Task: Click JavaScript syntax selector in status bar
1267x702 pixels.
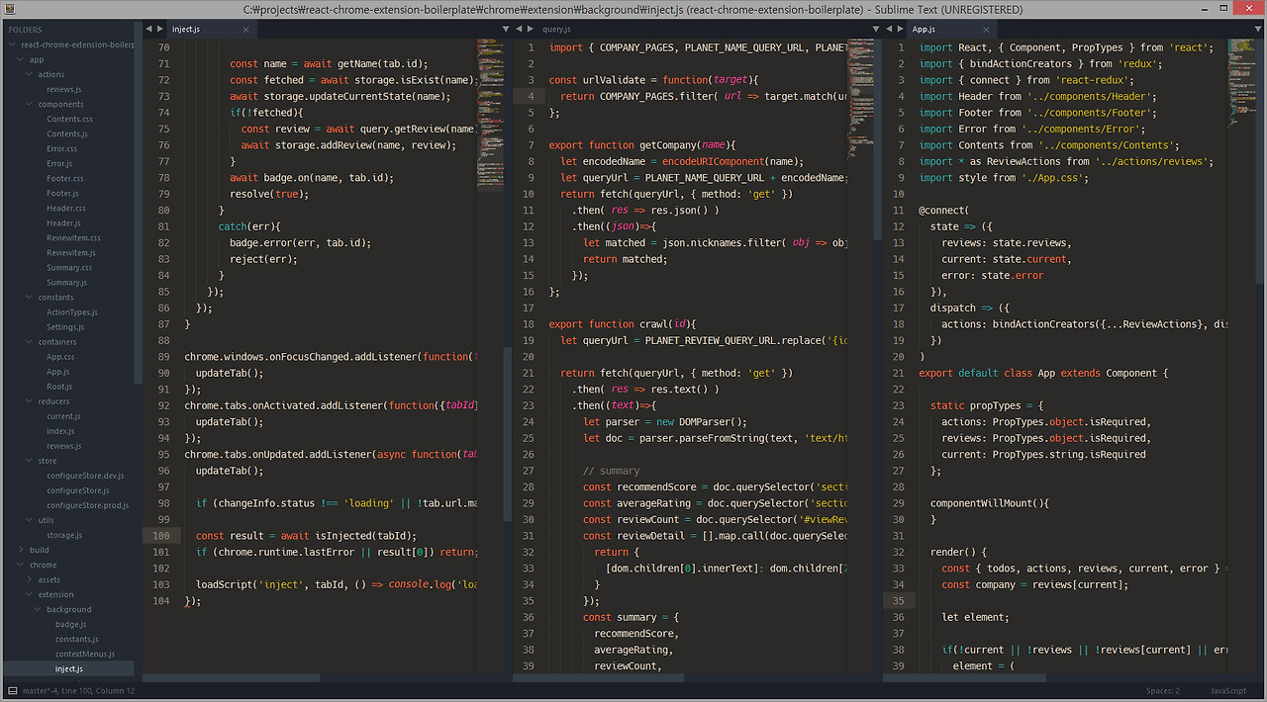Action: click(1227, 690)
